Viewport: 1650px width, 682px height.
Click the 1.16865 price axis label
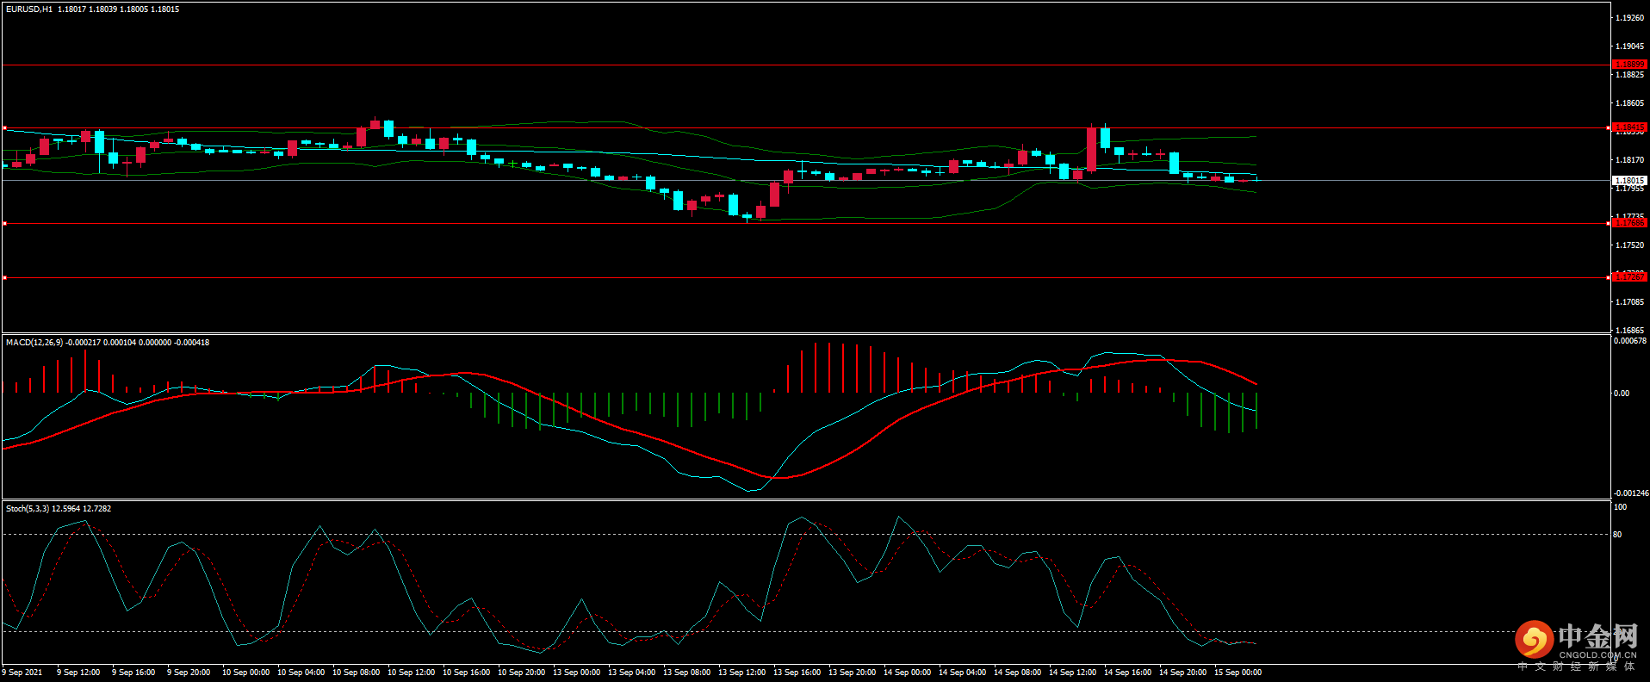pos(1629,331)
